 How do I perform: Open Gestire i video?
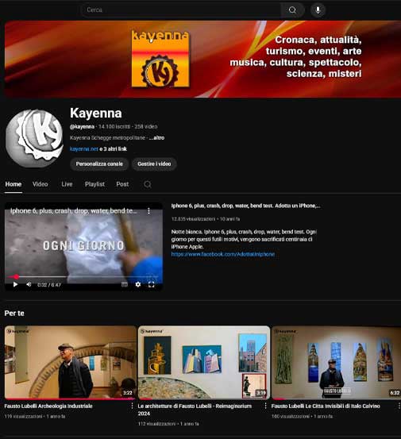pos(154,164)
